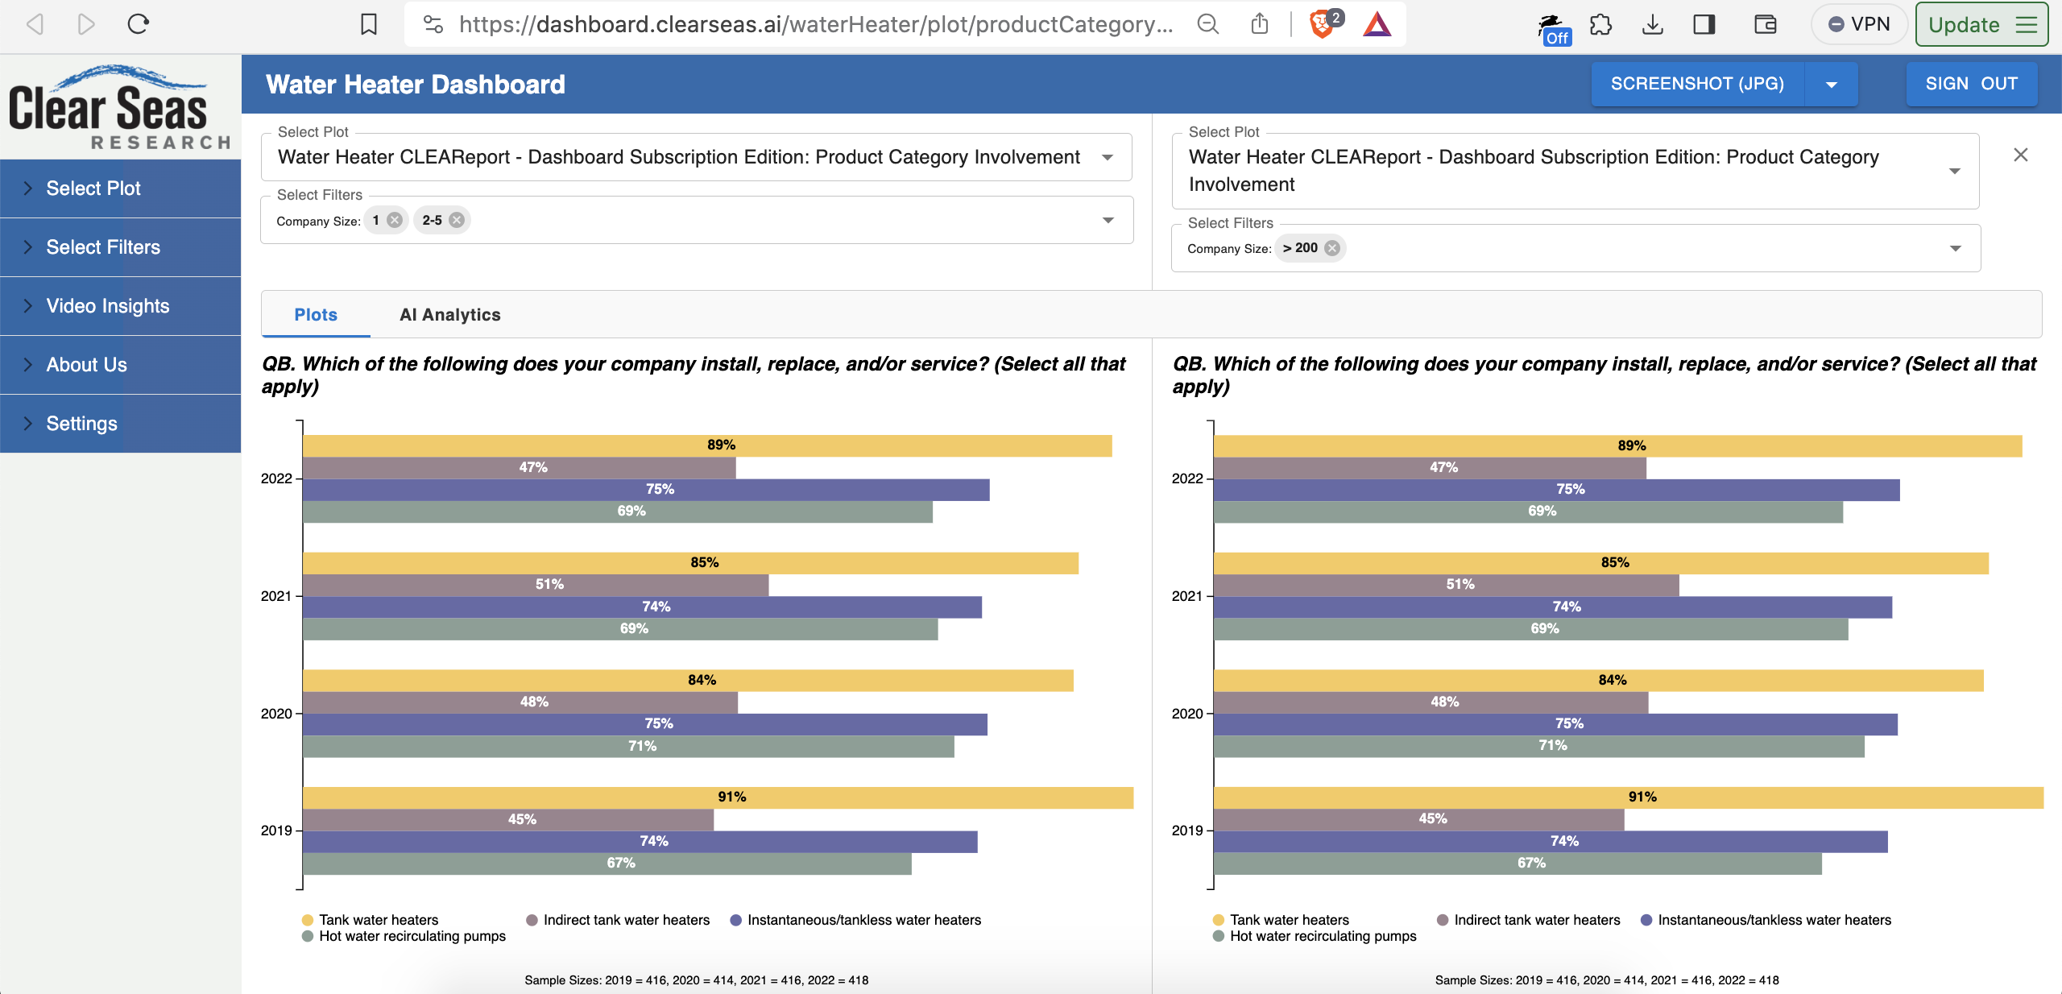Select the Tank water heaters legend swatch
Image resolution: width=2062 pixels, height=994 pixels.
coord(306,920)
